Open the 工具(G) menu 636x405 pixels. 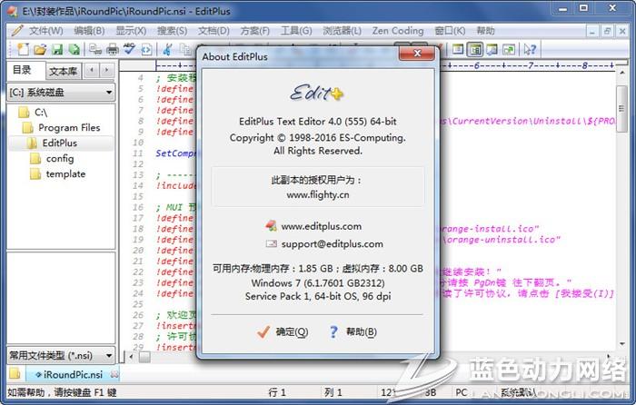click(x=296, y=31)
